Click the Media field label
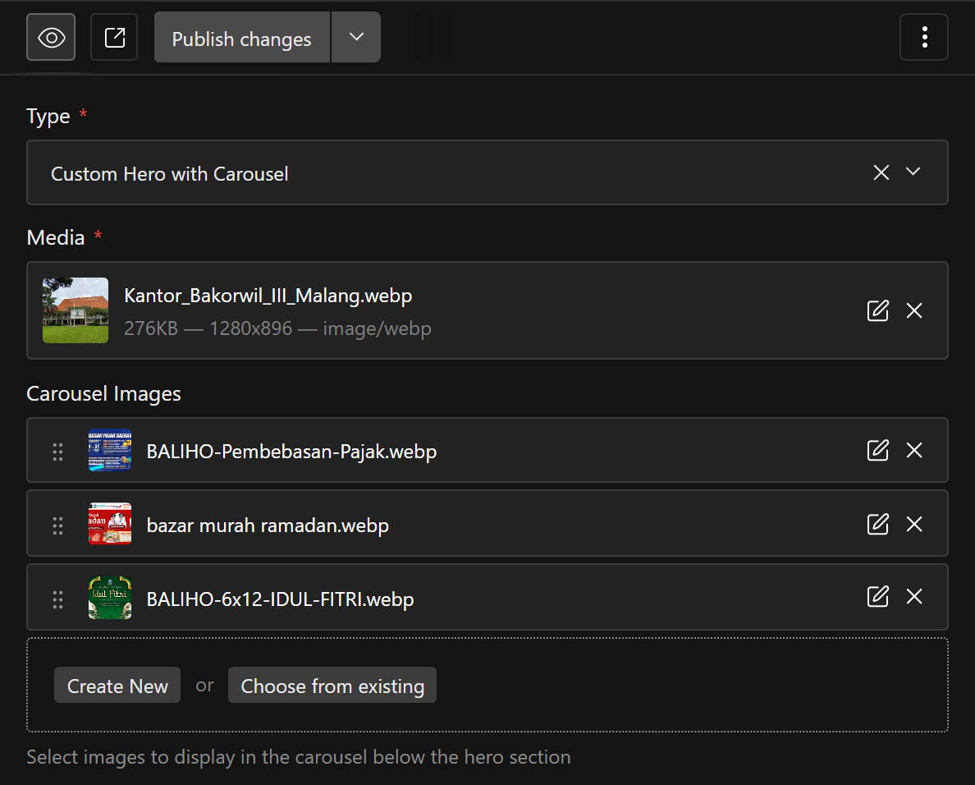975x785 pixels. click(x=56, y=237)
